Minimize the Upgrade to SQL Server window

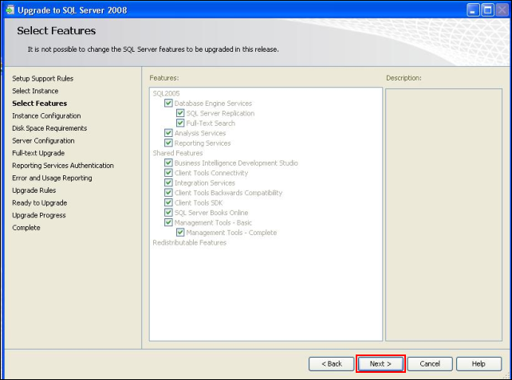tap(472, 10)
